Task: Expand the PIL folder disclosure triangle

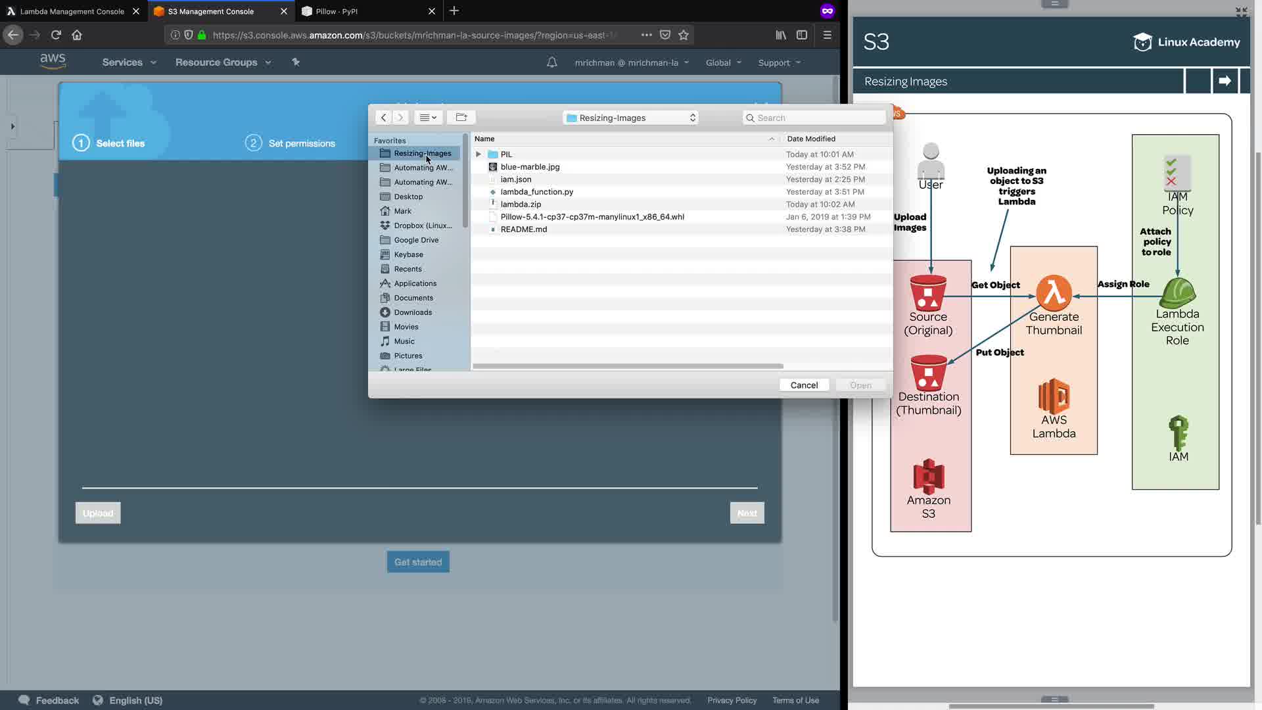Action: (479, 154)
